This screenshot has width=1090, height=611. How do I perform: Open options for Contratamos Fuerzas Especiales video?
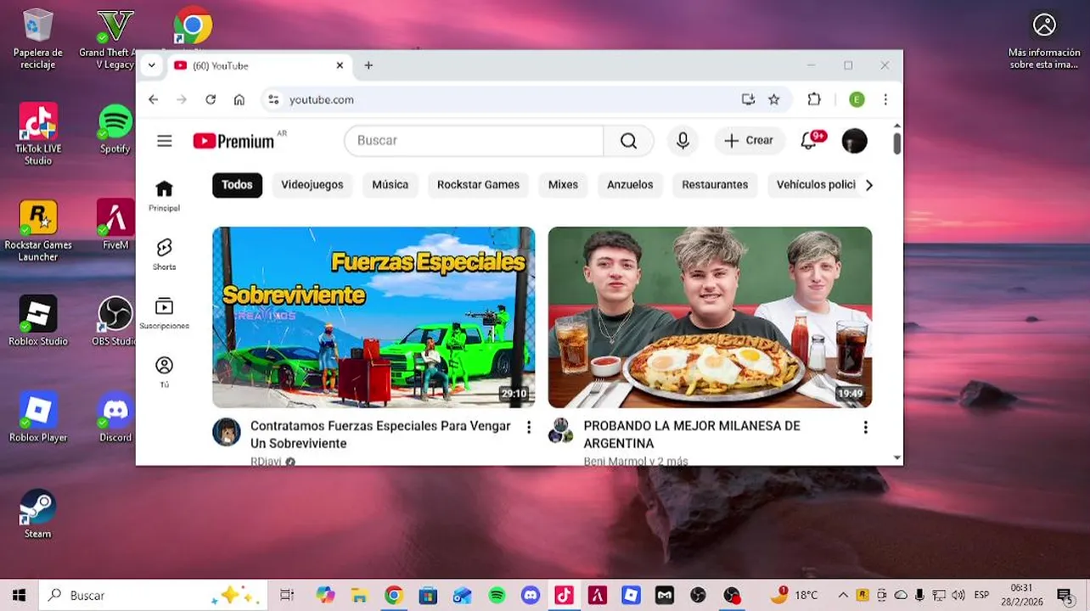[x=529, y=427]
